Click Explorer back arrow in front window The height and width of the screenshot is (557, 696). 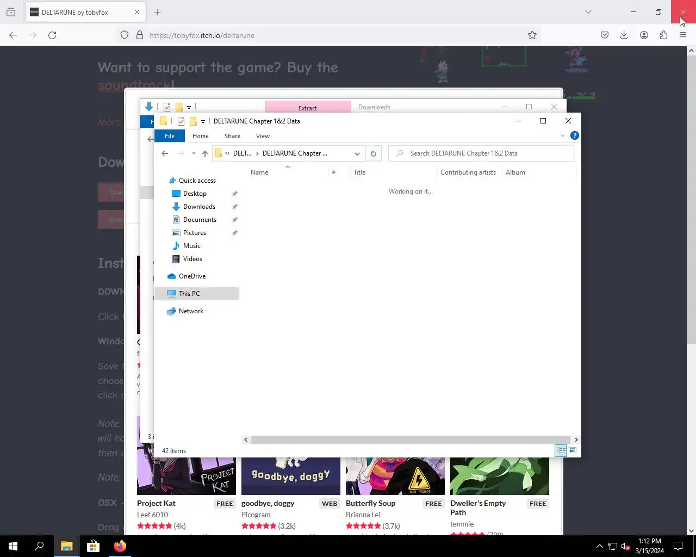pyautogui.click(x=165, y=153)
